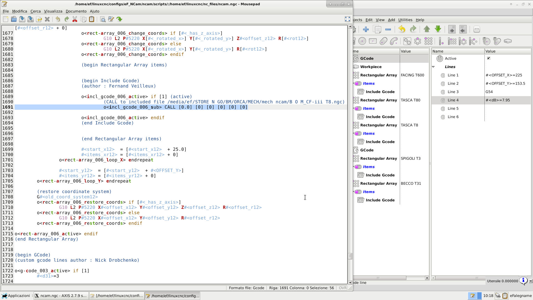The width and height of the screenshot is (533, 300).
Task: Toggle Mousepad fullscreen mode icon
Action: point(348,19)
